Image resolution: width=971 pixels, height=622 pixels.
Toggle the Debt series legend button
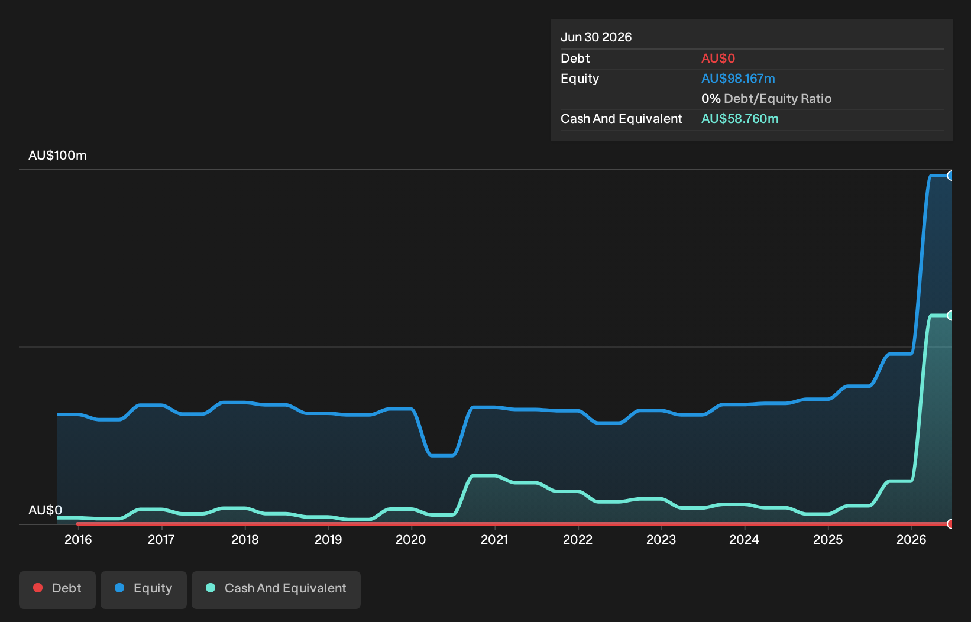click(x=57, y=589)
